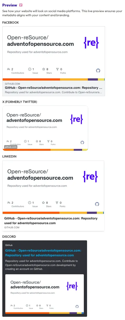
Task: Click the github.com badge on X preview
Action: (11, 147)
